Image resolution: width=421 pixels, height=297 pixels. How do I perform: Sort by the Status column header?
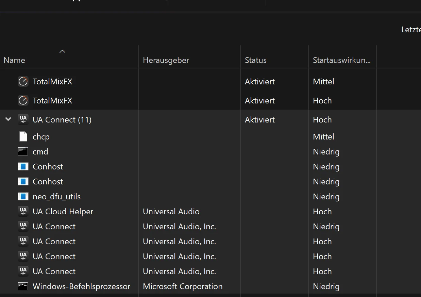(x=256, y=60)
